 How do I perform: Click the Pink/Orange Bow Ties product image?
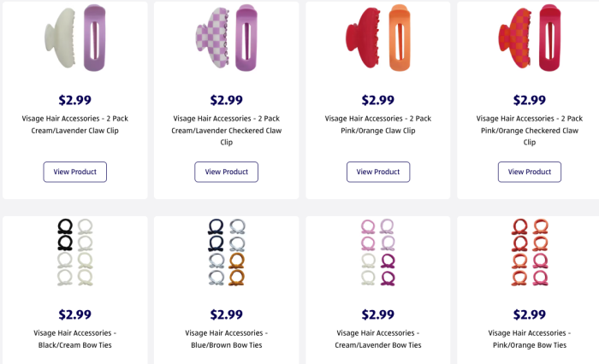click(529, 252)
